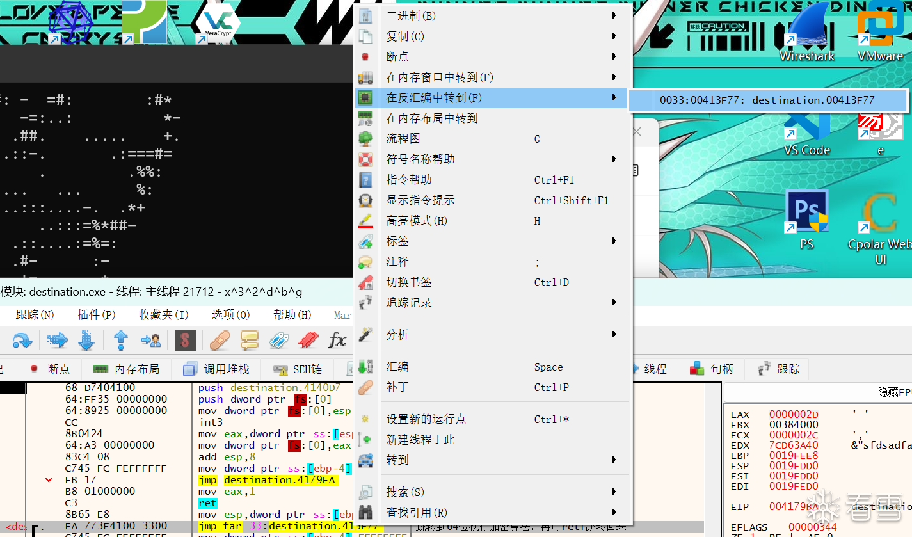Open the functions fx toolbar icon
This screenshot has height=537, width=912.
tap(337, 340)
